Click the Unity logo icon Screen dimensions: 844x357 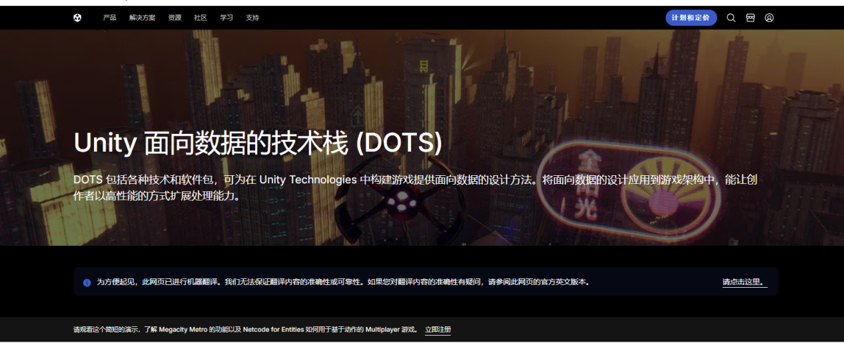point(77,18)
